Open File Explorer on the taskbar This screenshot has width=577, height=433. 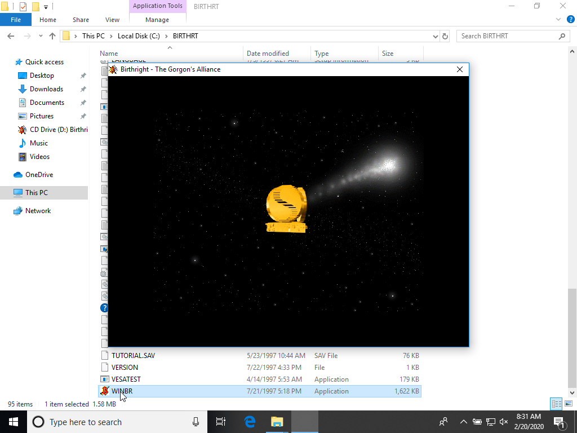coord(277,422)
